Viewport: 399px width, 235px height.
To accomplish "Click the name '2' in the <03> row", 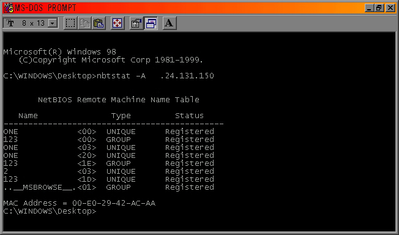I will (6, 171).
